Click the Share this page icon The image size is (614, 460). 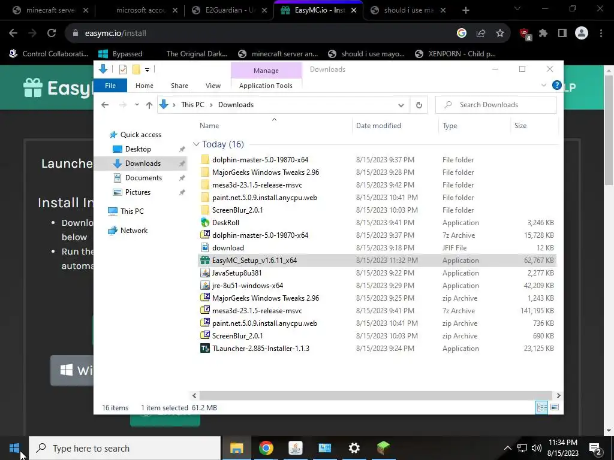(x=481, y=34)
